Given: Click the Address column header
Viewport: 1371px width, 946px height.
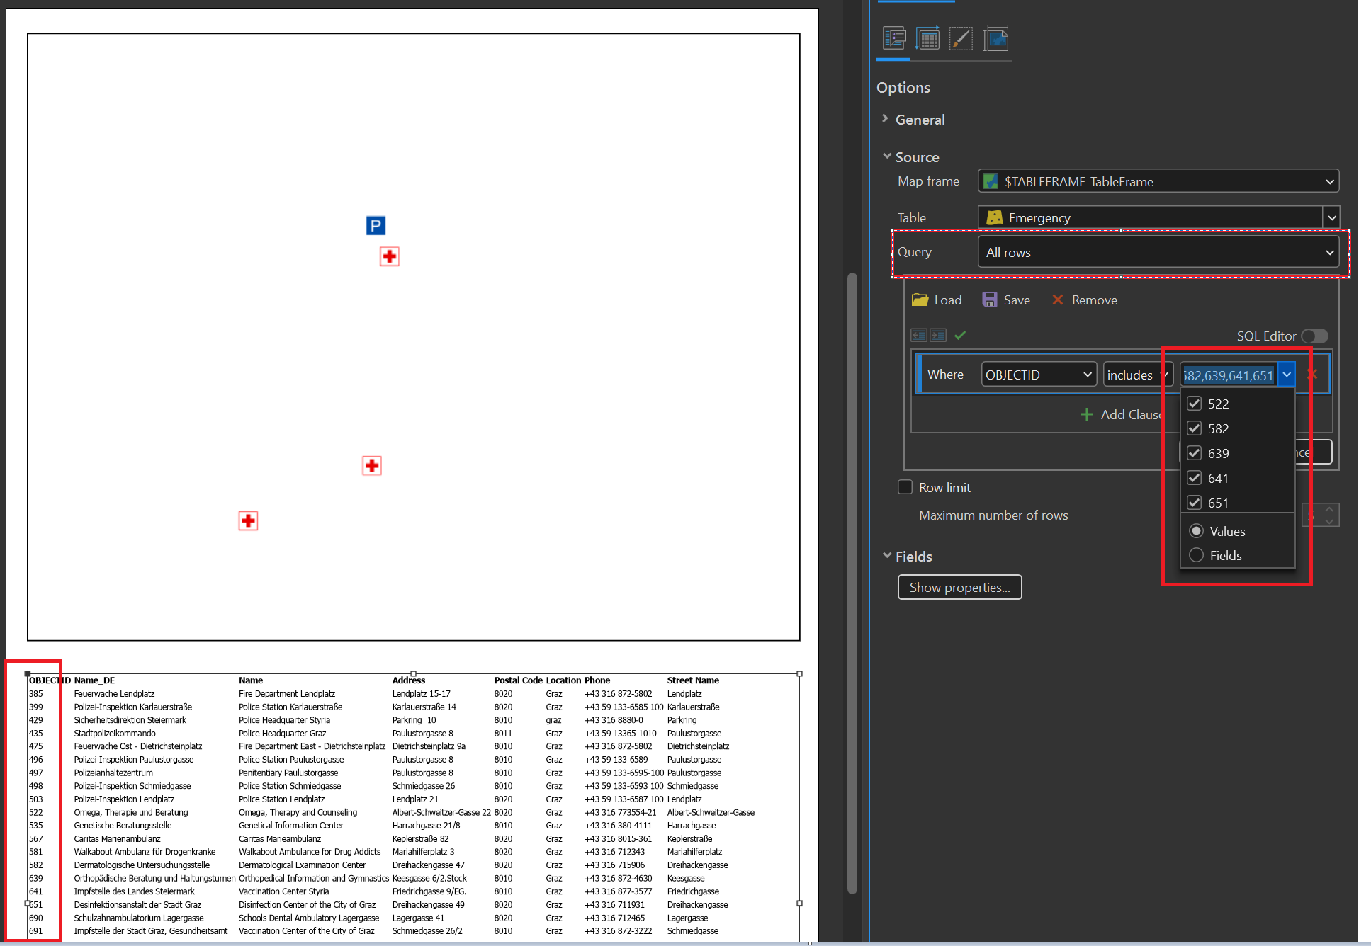Looking at the screenshot, I should pos(409,680).
